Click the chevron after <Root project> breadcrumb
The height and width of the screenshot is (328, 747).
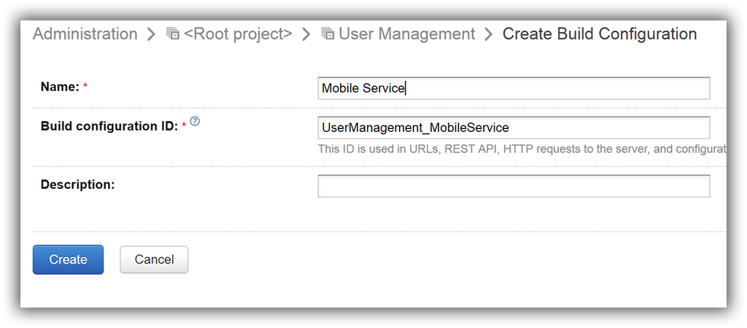(306, 34)
